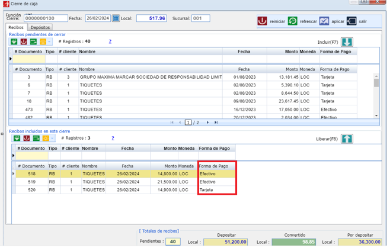The image size is (390, 248).
Task: Click the salir exit icon
Action: (351, 21)
